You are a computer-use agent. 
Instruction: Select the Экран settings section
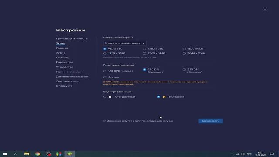(61, 43)
